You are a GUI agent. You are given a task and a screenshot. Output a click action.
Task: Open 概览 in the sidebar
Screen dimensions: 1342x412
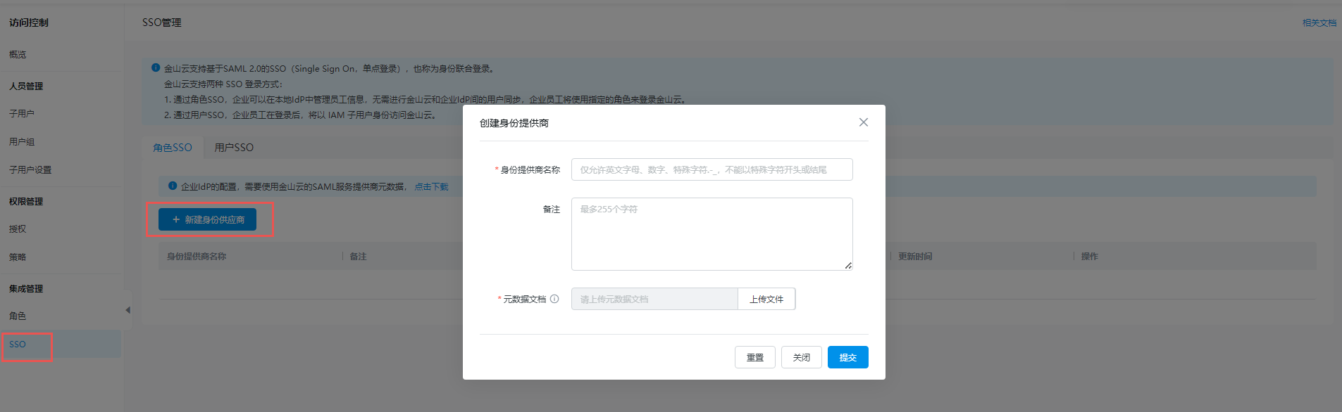pyautogui.click(x=18, y=55)
